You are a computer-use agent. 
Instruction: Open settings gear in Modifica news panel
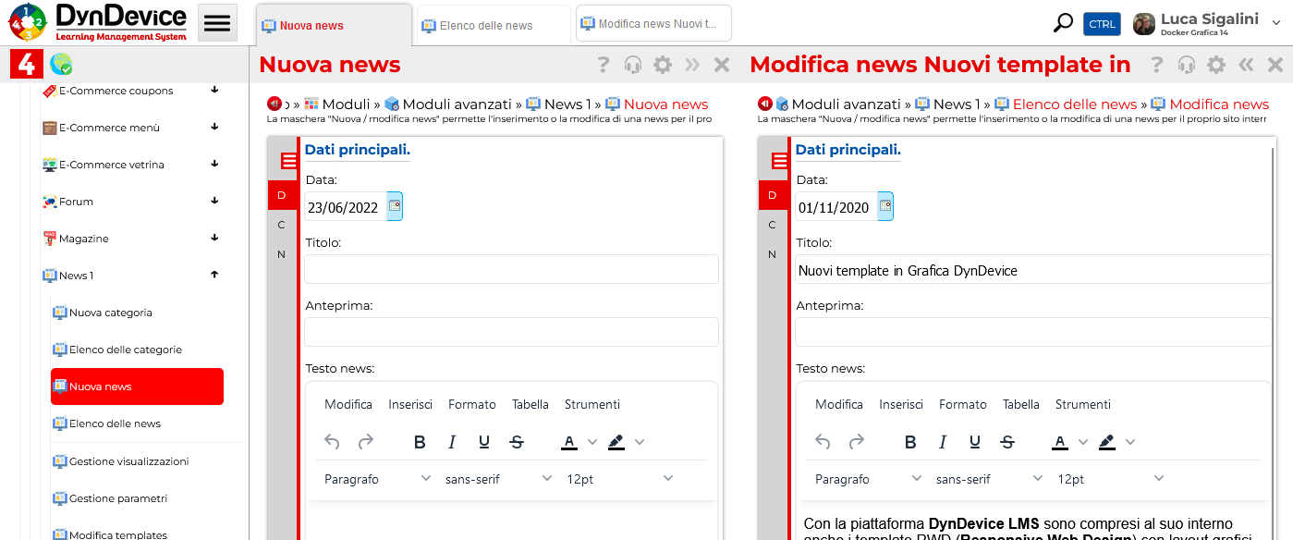click(x=1216, y=65)
